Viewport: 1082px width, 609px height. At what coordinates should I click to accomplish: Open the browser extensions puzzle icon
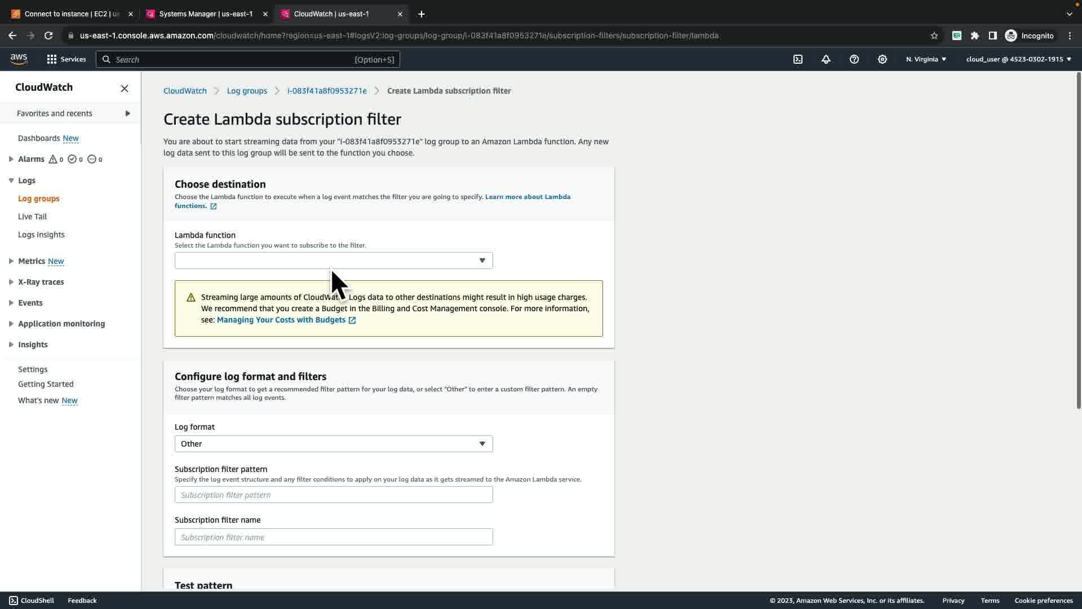click(x=975, y=36)
